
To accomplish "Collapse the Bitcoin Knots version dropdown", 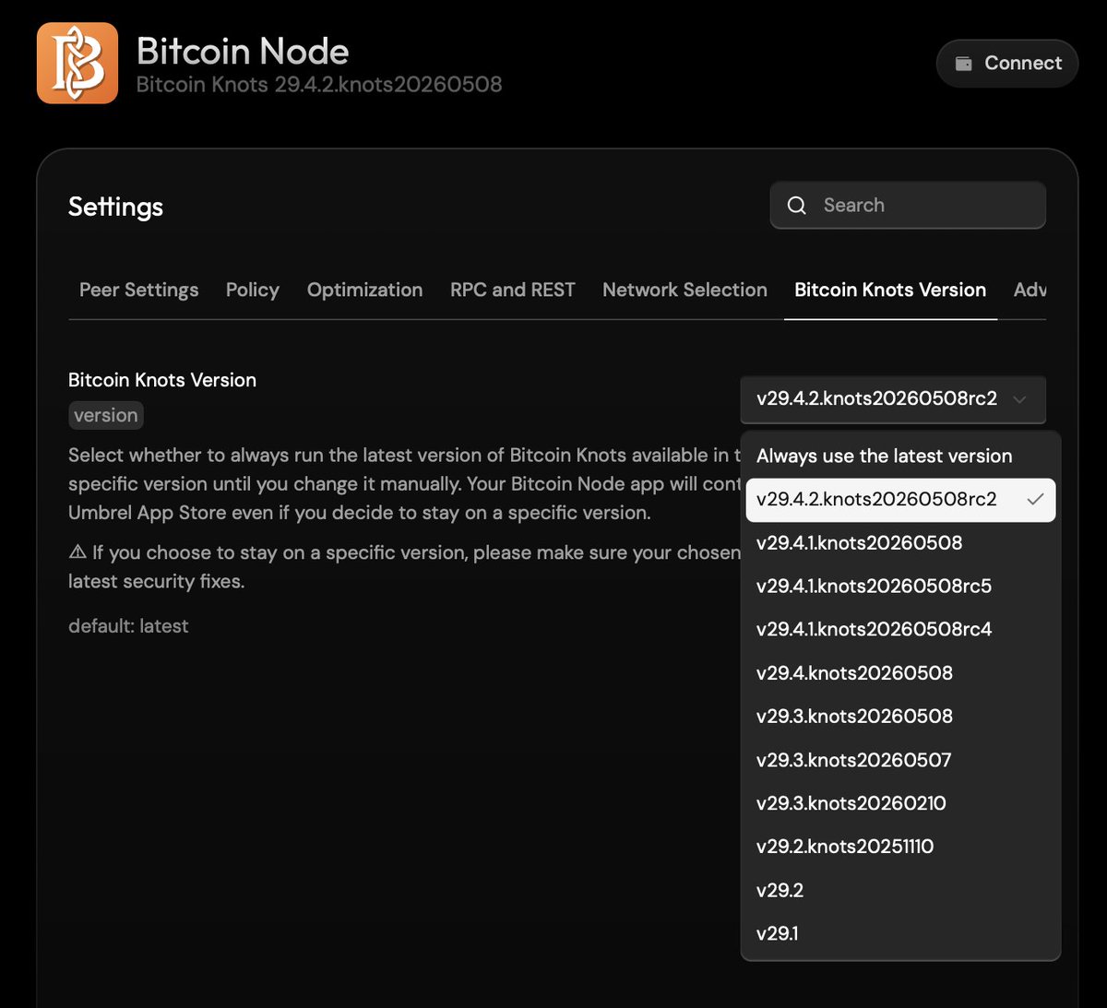I will click(893, 399).
